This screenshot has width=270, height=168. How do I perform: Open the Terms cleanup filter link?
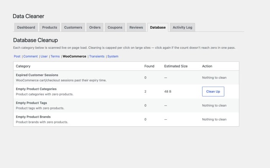[55, 56]
